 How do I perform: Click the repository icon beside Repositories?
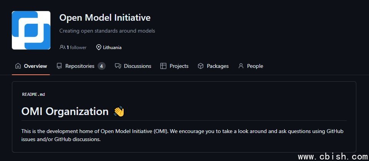click(x=59, y=66)
